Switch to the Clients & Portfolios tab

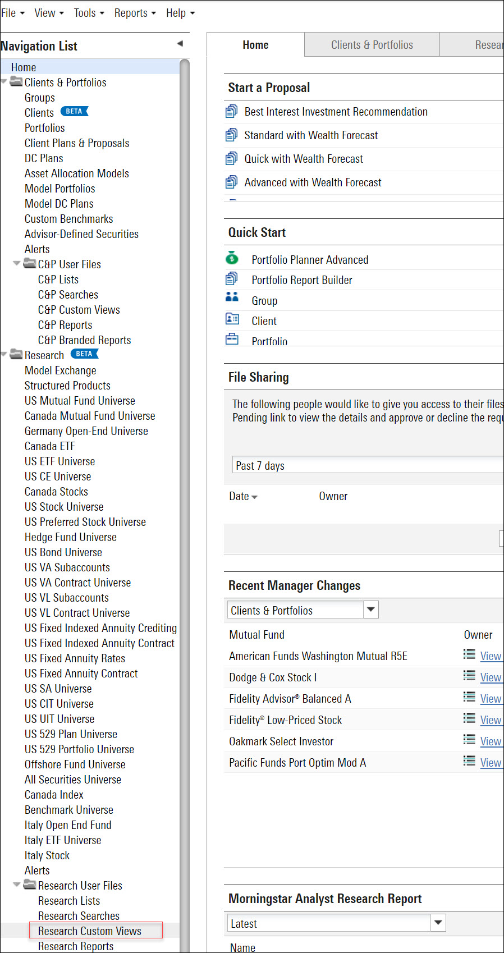[x=372, y=45]
